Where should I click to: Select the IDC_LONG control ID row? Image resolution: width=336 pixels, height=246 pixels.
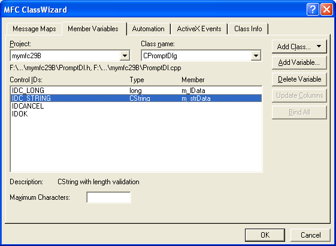click(136, 91)
